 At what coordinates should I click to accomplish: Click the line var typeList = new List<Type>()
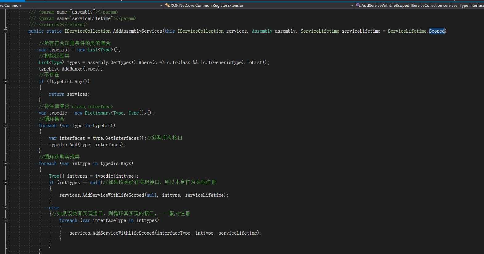click(80, 50)
